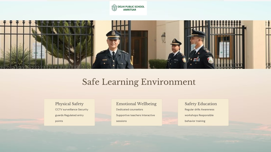Image resolution: width=271 pixels, height=152 pixels.
Task: Click the Emotional Wellbeing card title
Action: click(x=136, y=104)
